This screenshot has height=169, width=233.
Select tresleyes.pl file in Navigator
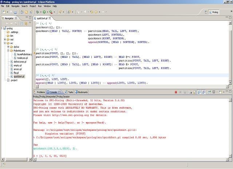tap(23, 58)
